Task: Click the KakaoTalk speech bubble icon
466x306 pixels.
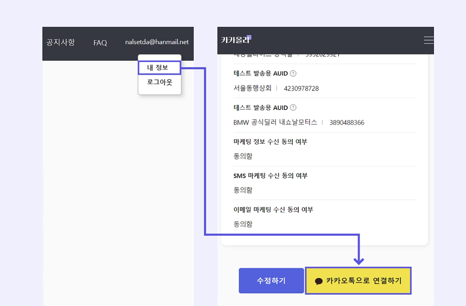Action: (319, 281)
